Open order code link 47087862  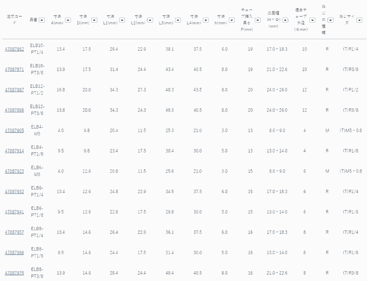coord(14,49)
